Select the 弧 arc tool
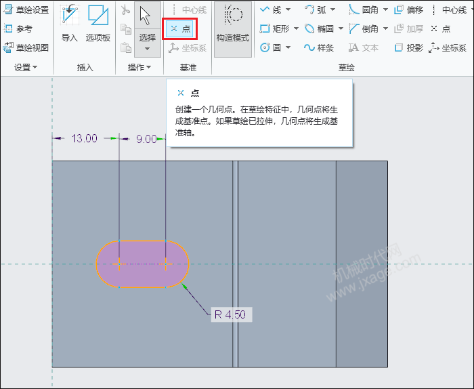 [316, 9]
